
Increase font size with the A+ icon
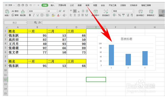(x=60, y=11)
